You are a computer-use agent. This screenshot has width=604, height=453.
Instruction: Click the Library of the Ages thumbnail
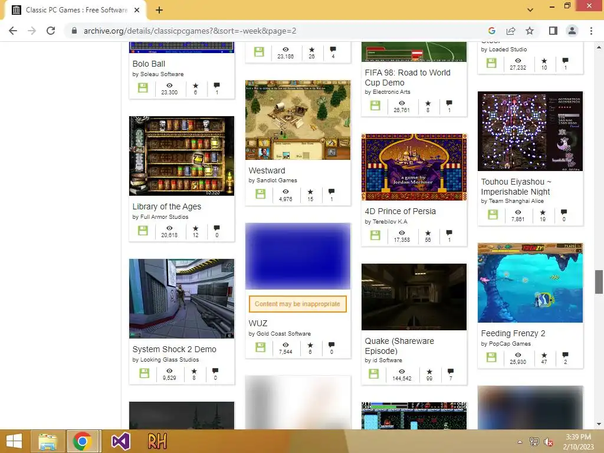coord(182,156)
